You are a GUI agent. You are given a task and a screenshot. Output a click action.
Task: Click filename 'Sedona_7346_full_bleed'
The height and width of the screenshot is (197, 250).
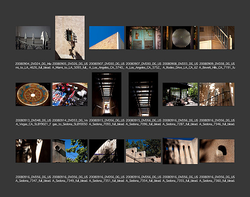pyautogui.click(x=217, y=122)
